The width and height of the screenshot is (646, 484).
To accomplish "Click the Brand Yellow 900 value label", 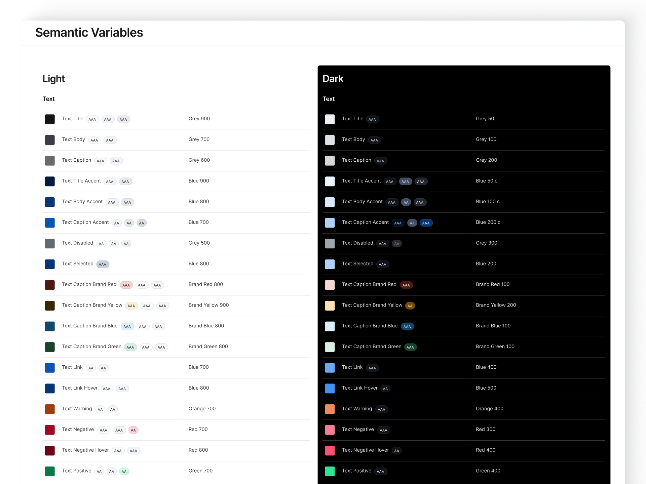I will point(208,305).
